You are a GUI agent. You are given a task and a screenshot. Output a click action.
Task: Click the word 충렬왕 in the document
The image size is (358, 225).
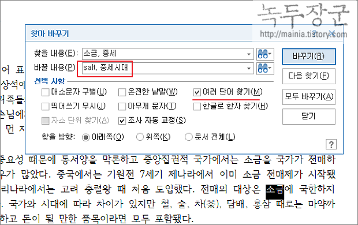click(x=98, y=189)
